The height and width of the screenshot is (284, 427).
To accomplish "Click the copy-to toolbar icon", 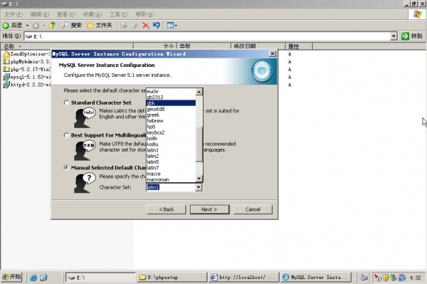I will pyautogui.click(x=135, y=26).
